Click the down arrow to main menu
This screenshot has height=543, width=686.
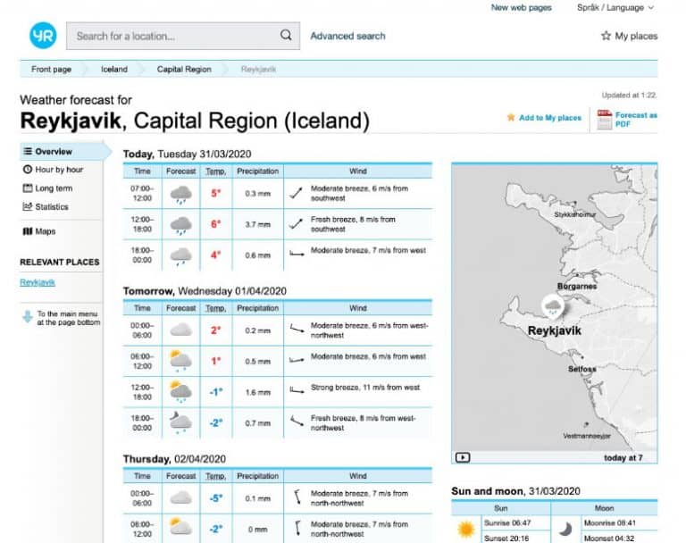click(x=27, y=316)
